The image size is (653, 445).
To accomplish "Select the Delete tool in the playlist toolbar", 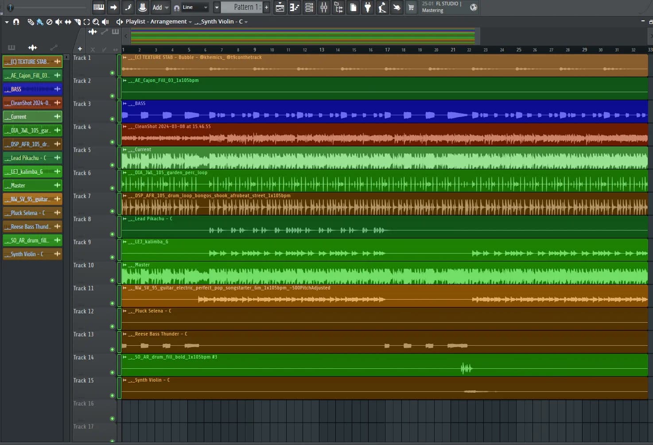I will click(49, 22).
